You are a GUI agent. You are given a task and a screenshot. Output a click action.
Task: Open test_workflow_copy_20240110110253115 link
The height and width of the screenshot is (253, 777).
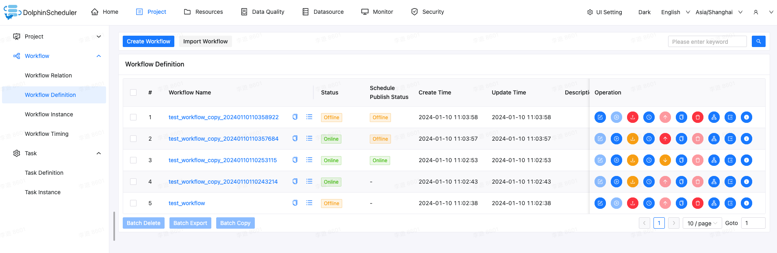tap(222, 160)
